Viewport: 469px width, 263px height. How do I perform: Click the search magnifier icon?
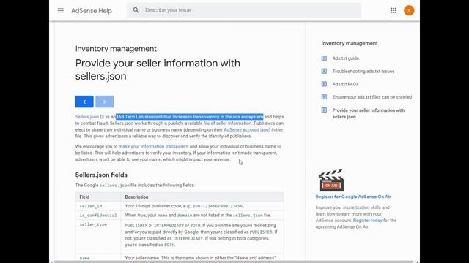point(136,10)
